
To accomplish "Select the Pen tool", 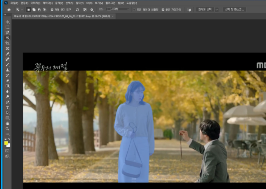I will tap(7, 102).
